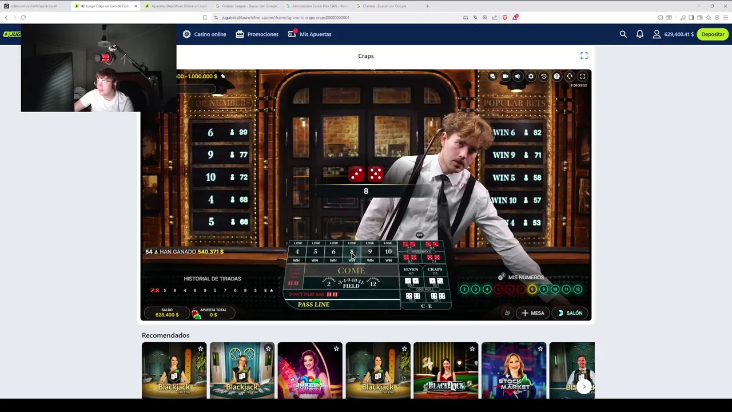The image size is (732, 412).
Task: Favorite the table limits star icon
Action: [x=223, y=76]
